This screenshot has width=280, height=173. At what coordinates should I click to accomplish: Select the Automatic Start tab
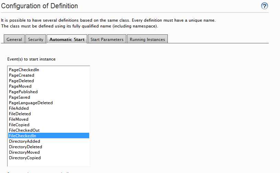[x=67, y=39]
